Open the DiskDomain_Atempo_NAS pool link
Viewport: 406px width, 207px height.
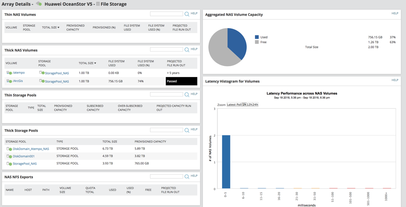(x=31, y=149)
